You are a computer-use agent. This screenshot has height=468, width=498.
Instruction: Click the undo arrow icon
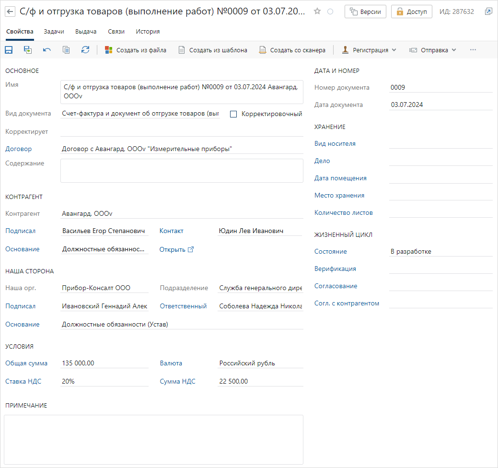(46, 50)
